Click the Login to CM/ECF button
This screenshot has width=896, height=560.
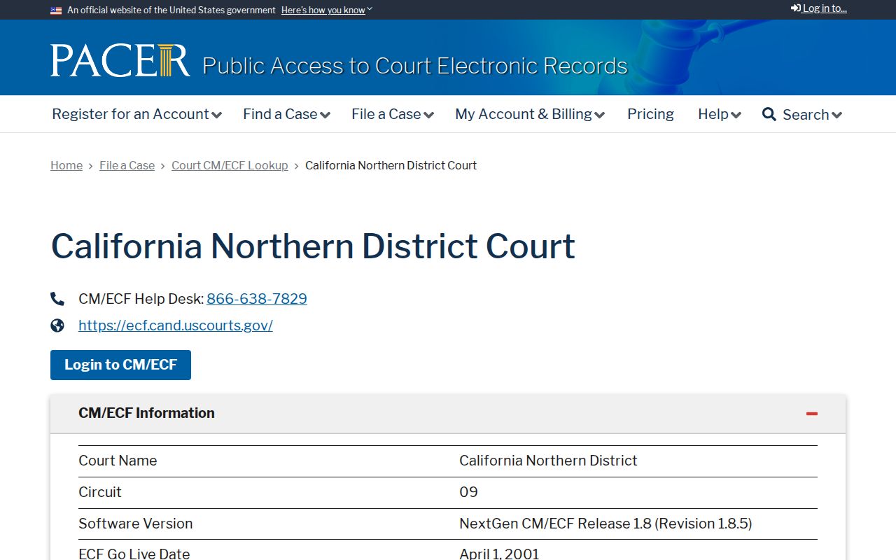(x=120, y=365)
